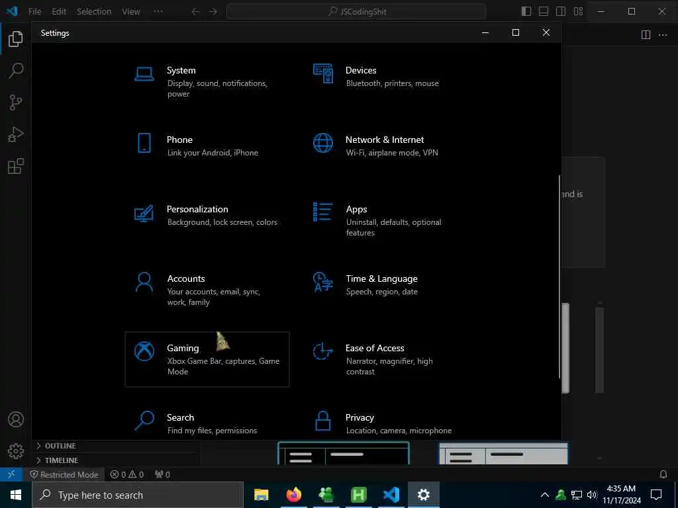Open the green H app on taskbar
The height and width of the screenshot is (508, 678).
click(x=359, y=495)
